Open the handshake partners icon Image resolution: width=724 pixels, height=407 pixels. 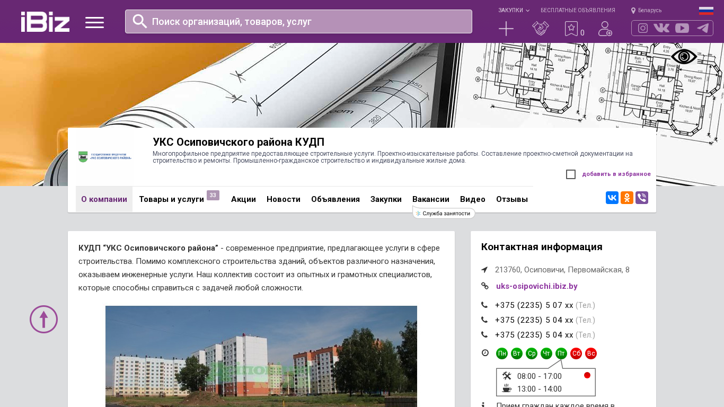click(540, 29)
